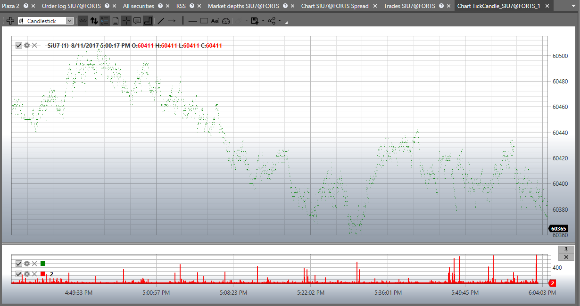580x306 pixels.
Task: Open settings gear for SiU7 series
Action: click(x=27, y=45)
